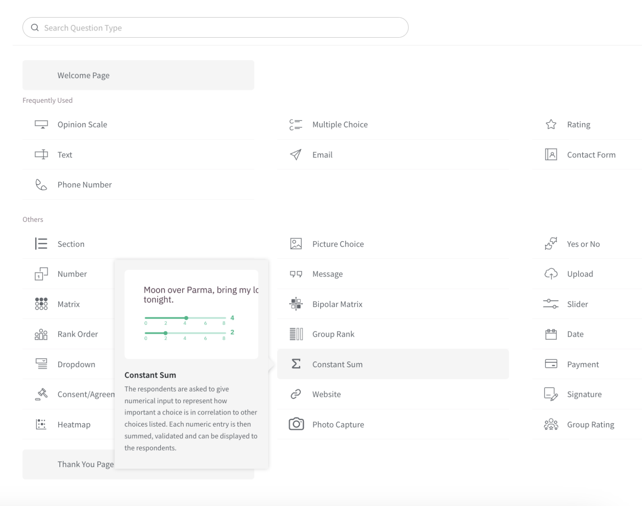The width and height of the screenshot is (642, 506).
Task: Click the Constant Sum sigma icon
Action: point(296,364)
